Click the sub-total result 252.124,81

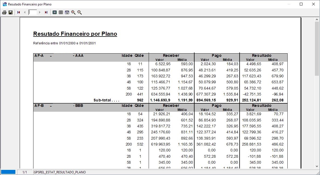tap(252, 100)
